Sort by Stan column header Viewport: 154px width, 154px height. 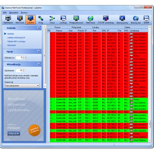click(72, 31)
